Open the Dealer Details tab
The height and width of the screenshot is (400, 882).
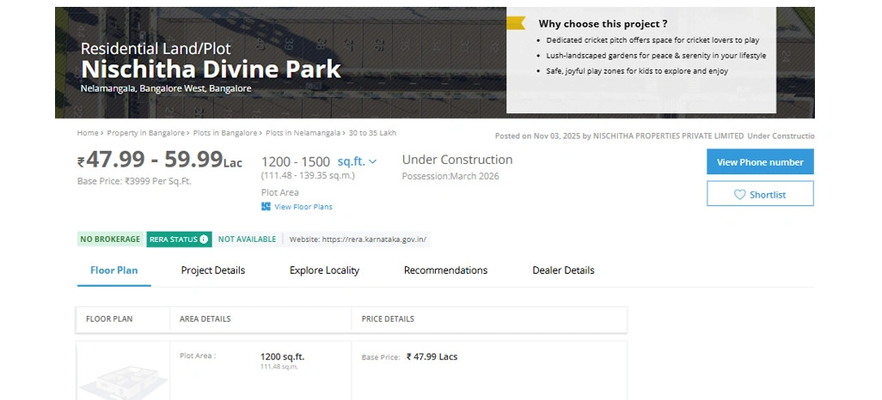tap(563, 270)
